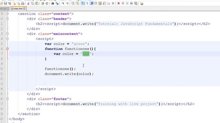Click the Close All documents toolbar icon
This screenshot has width=220, height=123.
19,3
